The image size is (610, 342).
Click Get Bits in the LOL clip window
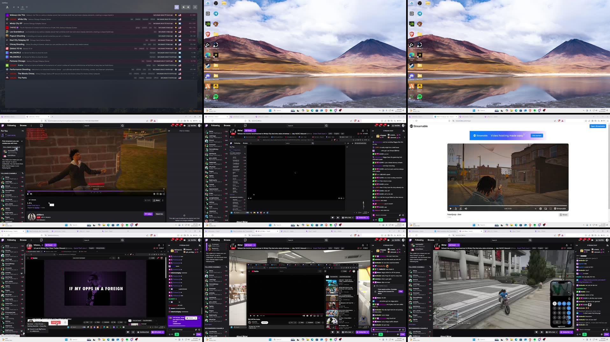(193, 126)
